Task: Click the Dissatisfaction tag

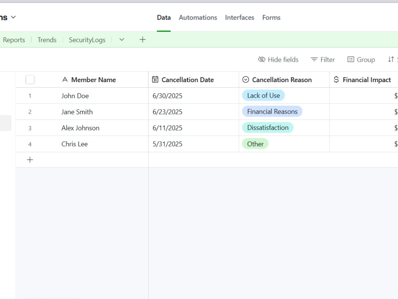Action: click(x=268, y=128)
